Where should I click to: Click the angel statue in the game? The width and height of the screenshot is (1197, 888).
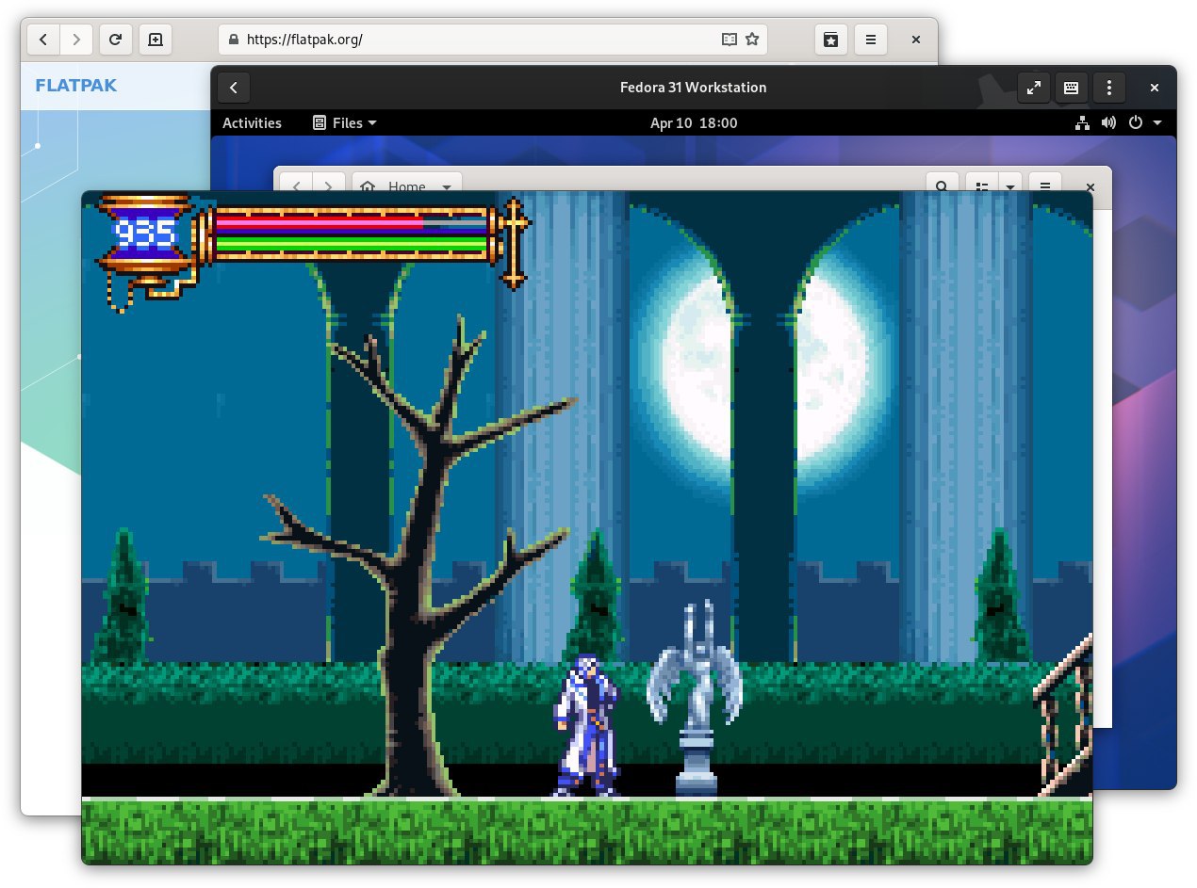(x=696, y=699)
